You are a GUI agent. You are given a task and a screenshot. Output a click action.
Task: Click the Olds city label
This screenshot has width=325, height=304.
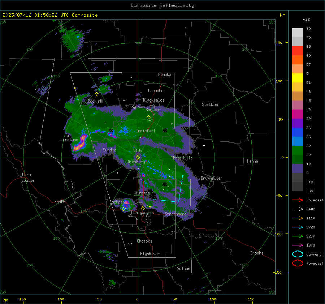point(138,151)
